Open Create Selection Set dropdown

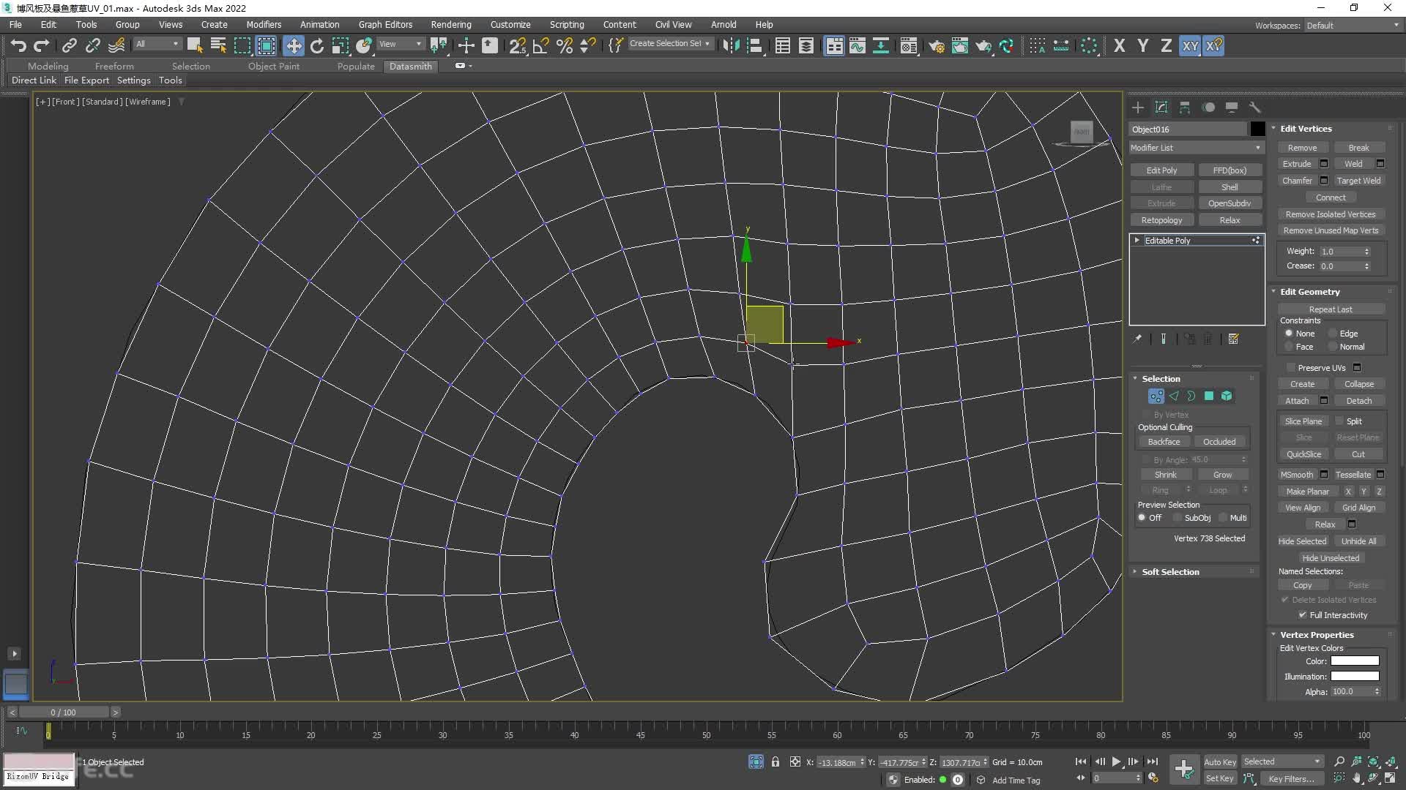pyautogui.click(x=670, y=44)
